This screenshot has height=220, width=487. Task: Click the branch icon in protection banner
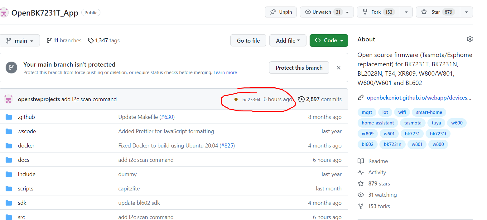point(12,68)
